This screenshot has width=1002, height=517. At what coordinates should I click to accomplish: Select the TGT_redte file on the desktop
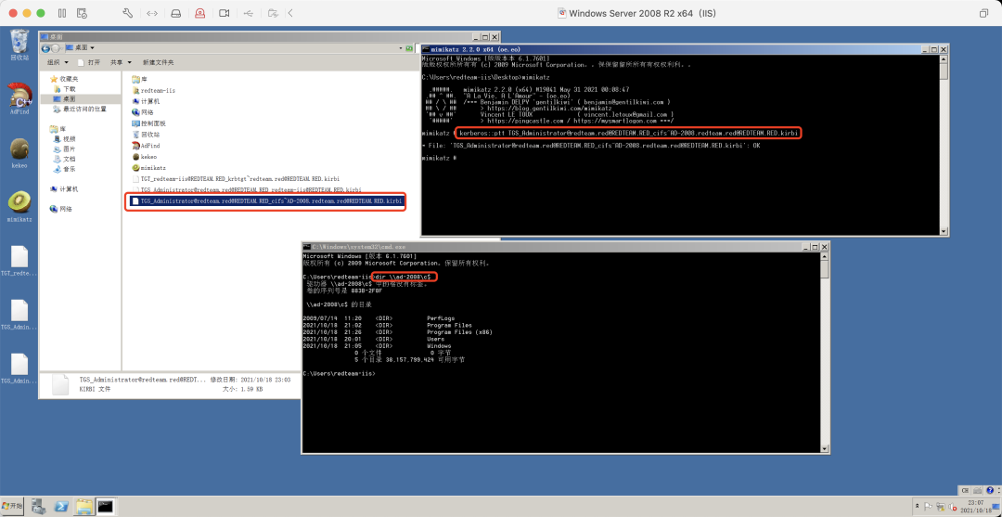[19, 261]
